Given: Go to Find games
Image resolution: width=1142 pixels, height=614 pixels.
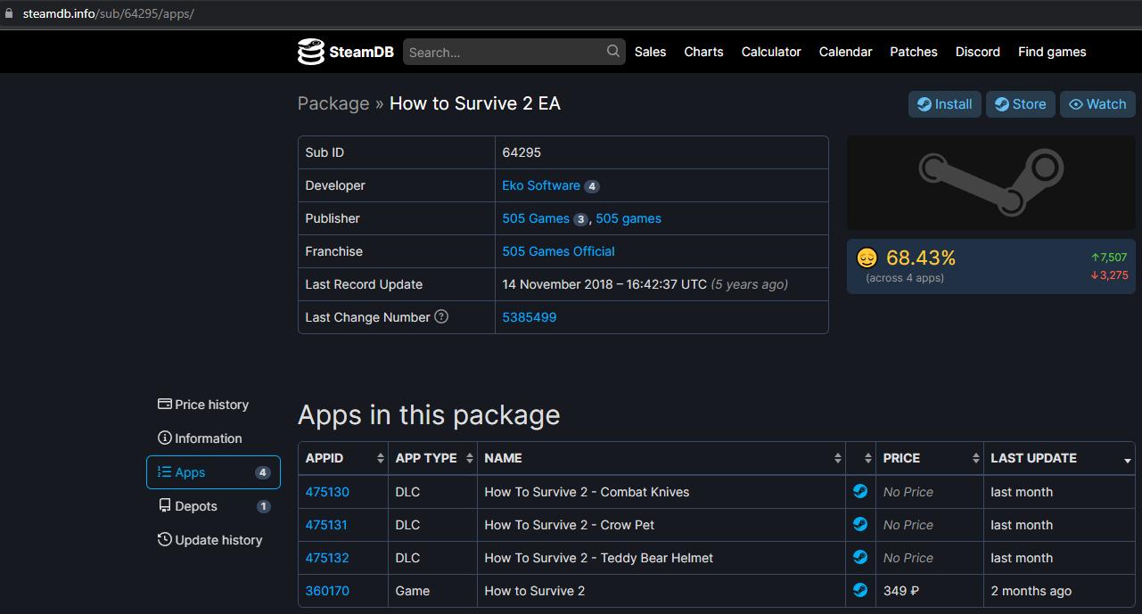Looking at the screenshot, I should (1052, 52).
